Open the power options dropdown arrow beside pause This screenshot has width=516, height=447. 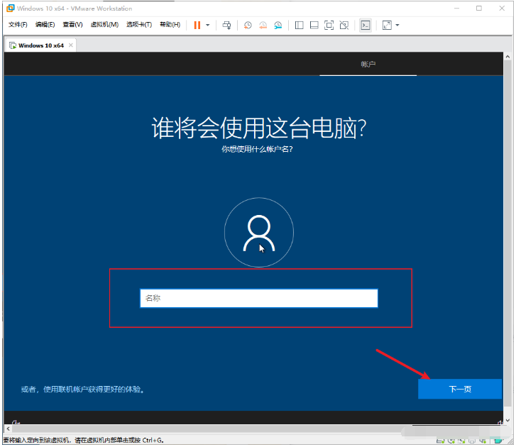(x=207, y=25)
